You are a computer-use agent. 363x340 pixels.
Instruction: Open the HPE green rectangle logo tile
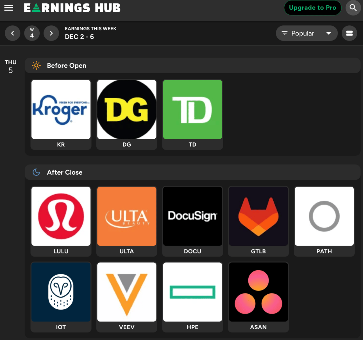click(192, 292)
